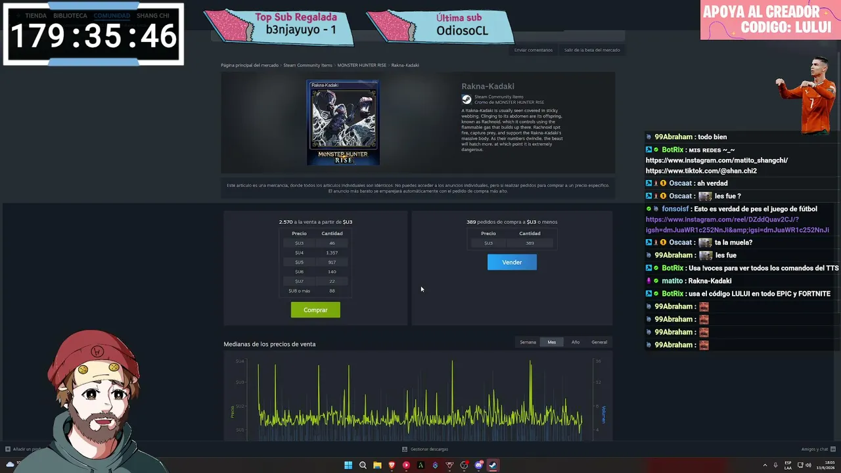The image size is (841, 473).
Task: Launch File Explorer from the taskbar
Action: pos(377,465)
